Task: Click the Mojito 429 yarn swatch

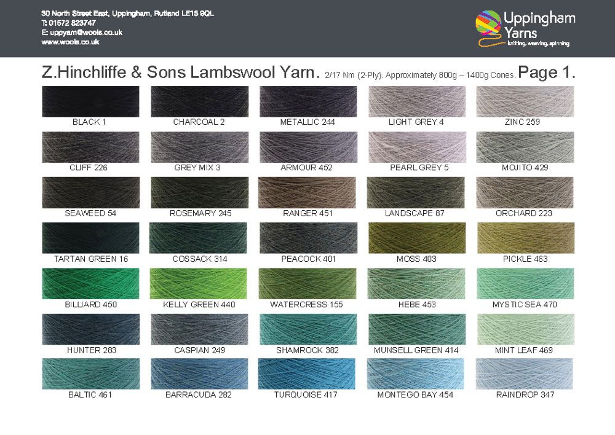Action: 525,147
